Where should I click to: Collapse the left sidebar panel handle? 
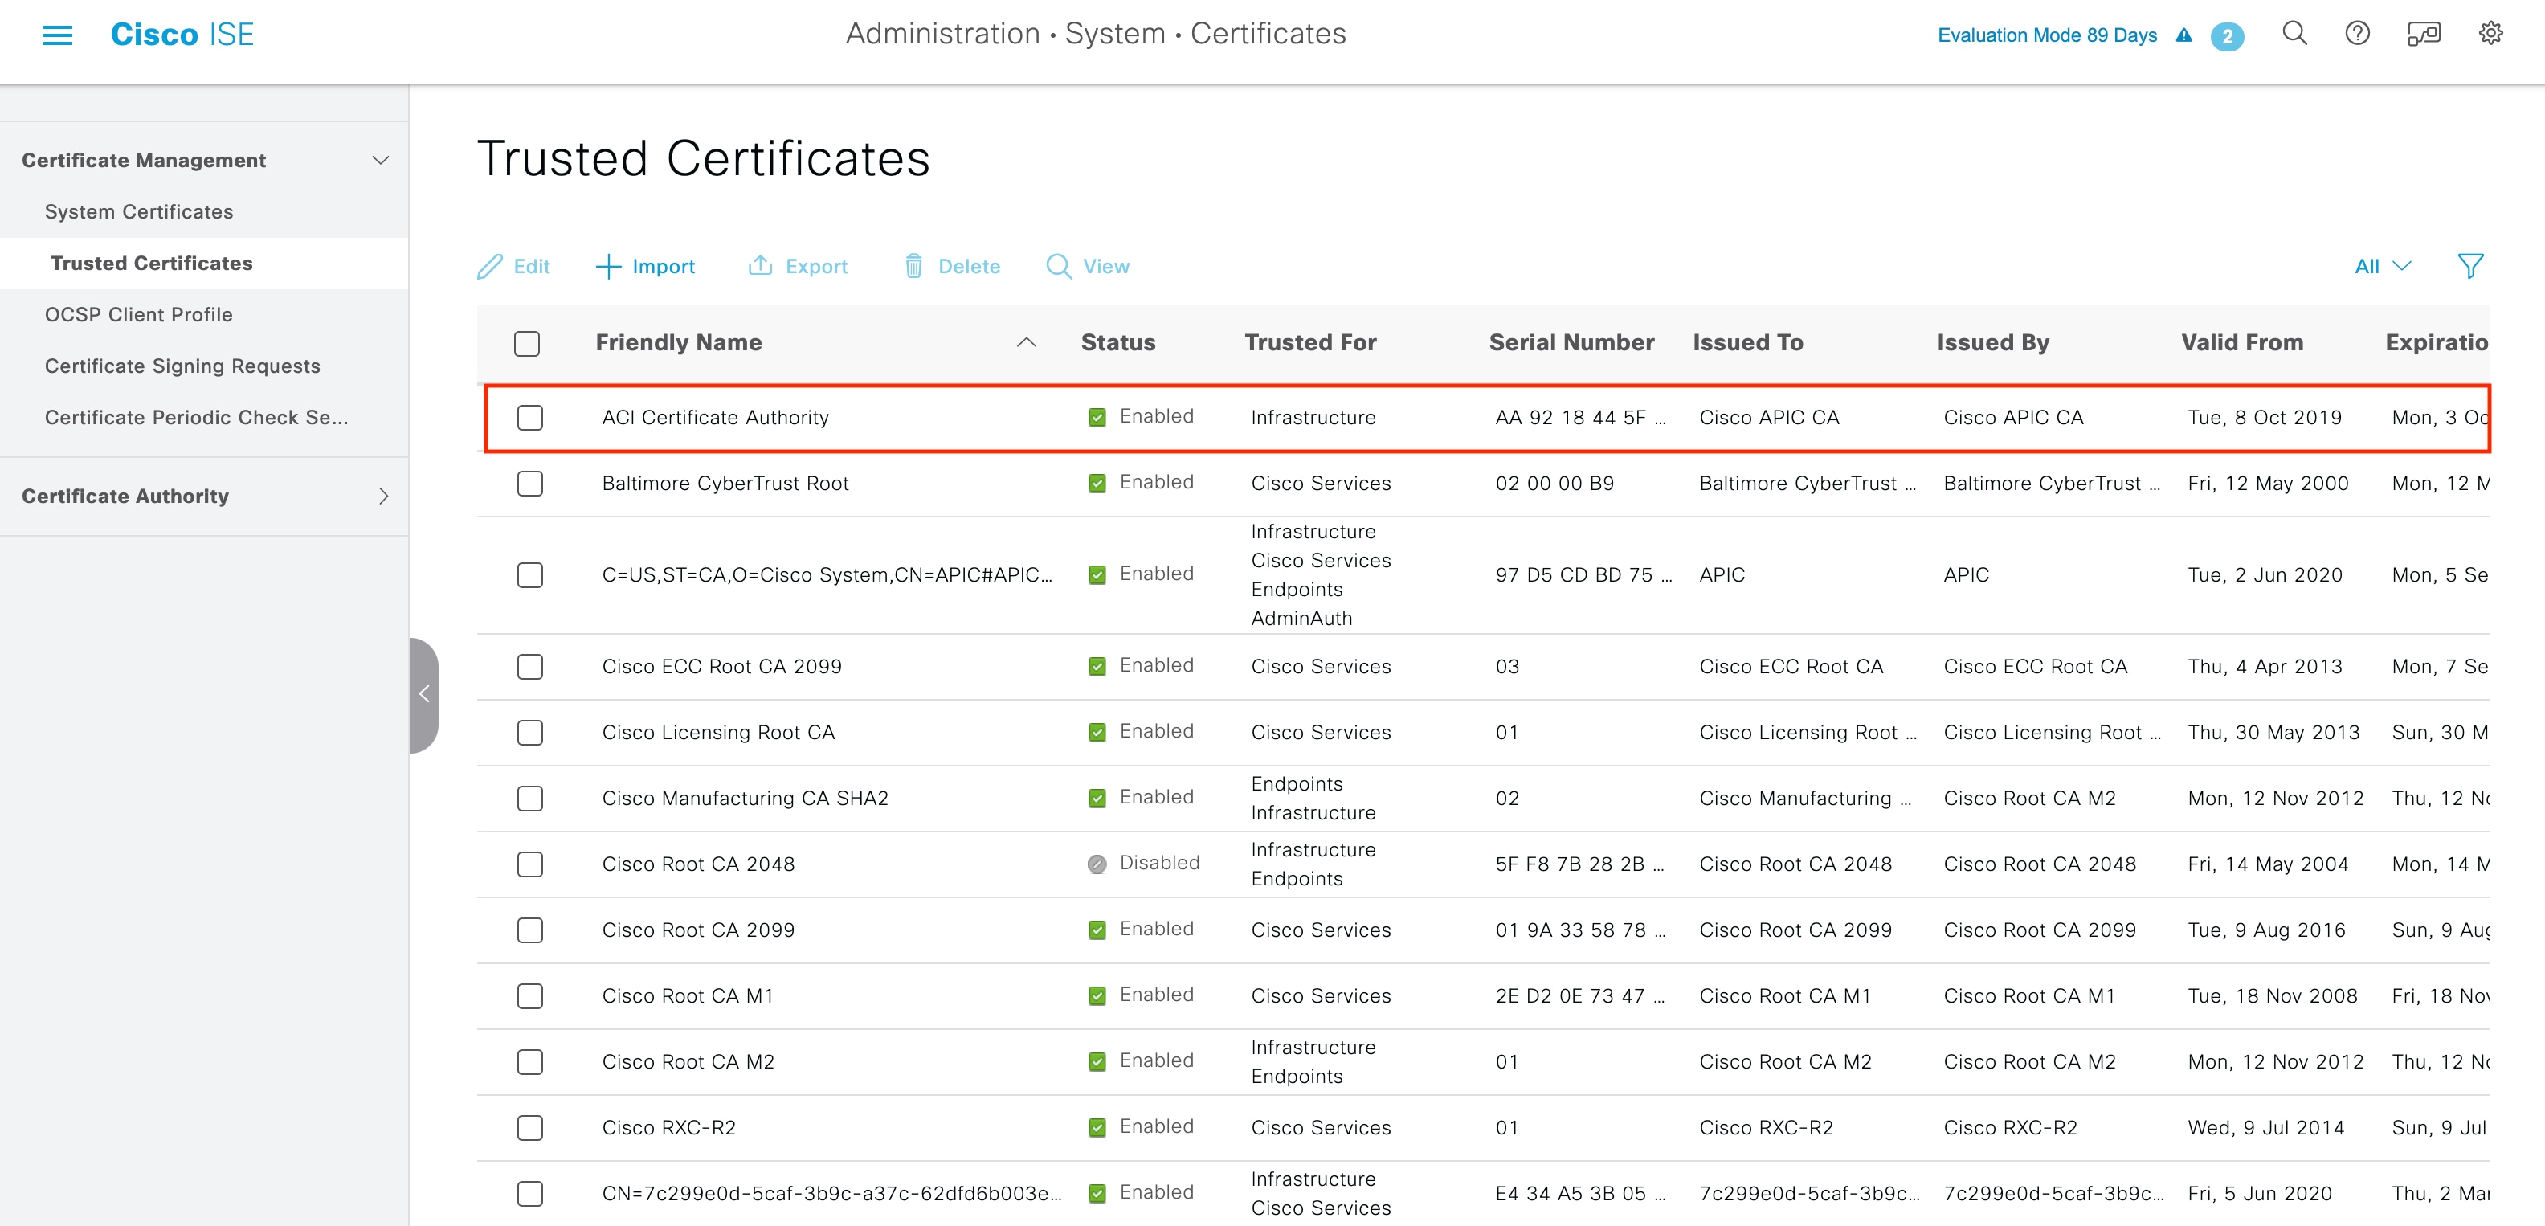pos(424,694)
